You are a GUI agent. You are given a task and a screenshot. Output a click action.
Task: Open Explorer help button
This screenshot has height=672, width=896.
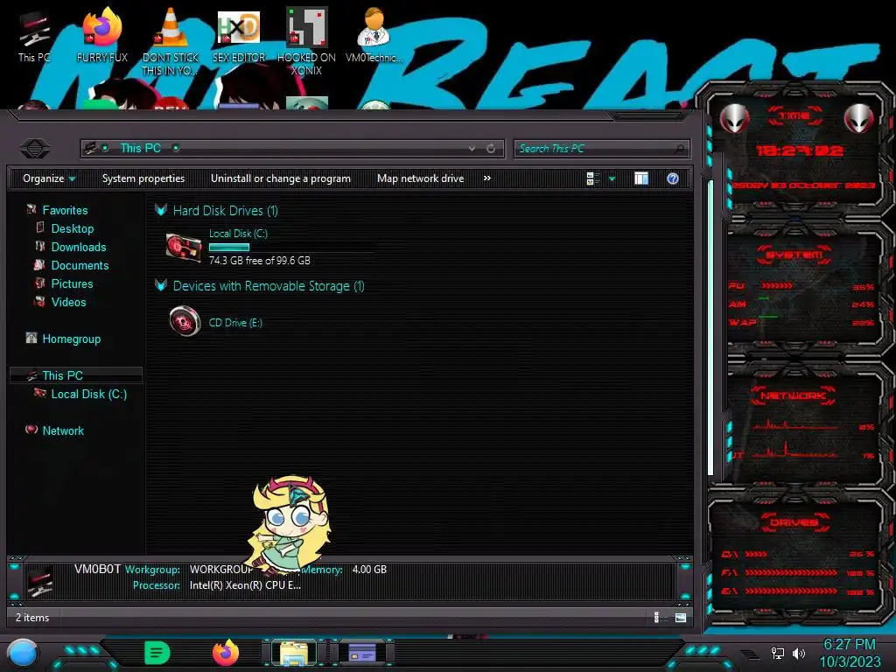pos(673,178)
